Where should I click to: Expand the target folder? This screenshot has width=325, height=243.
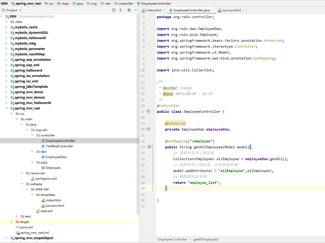(12, 222)
